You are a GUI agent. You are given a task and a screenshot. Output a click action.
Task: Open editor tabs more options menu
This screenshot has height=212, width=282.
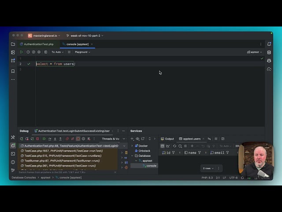click(x=260, y=44)
